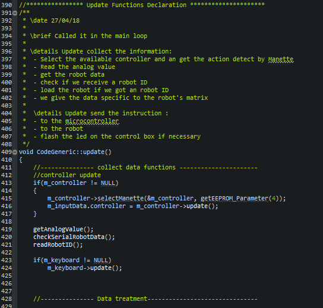Click the readRobotID() statement

click(58, 245)
